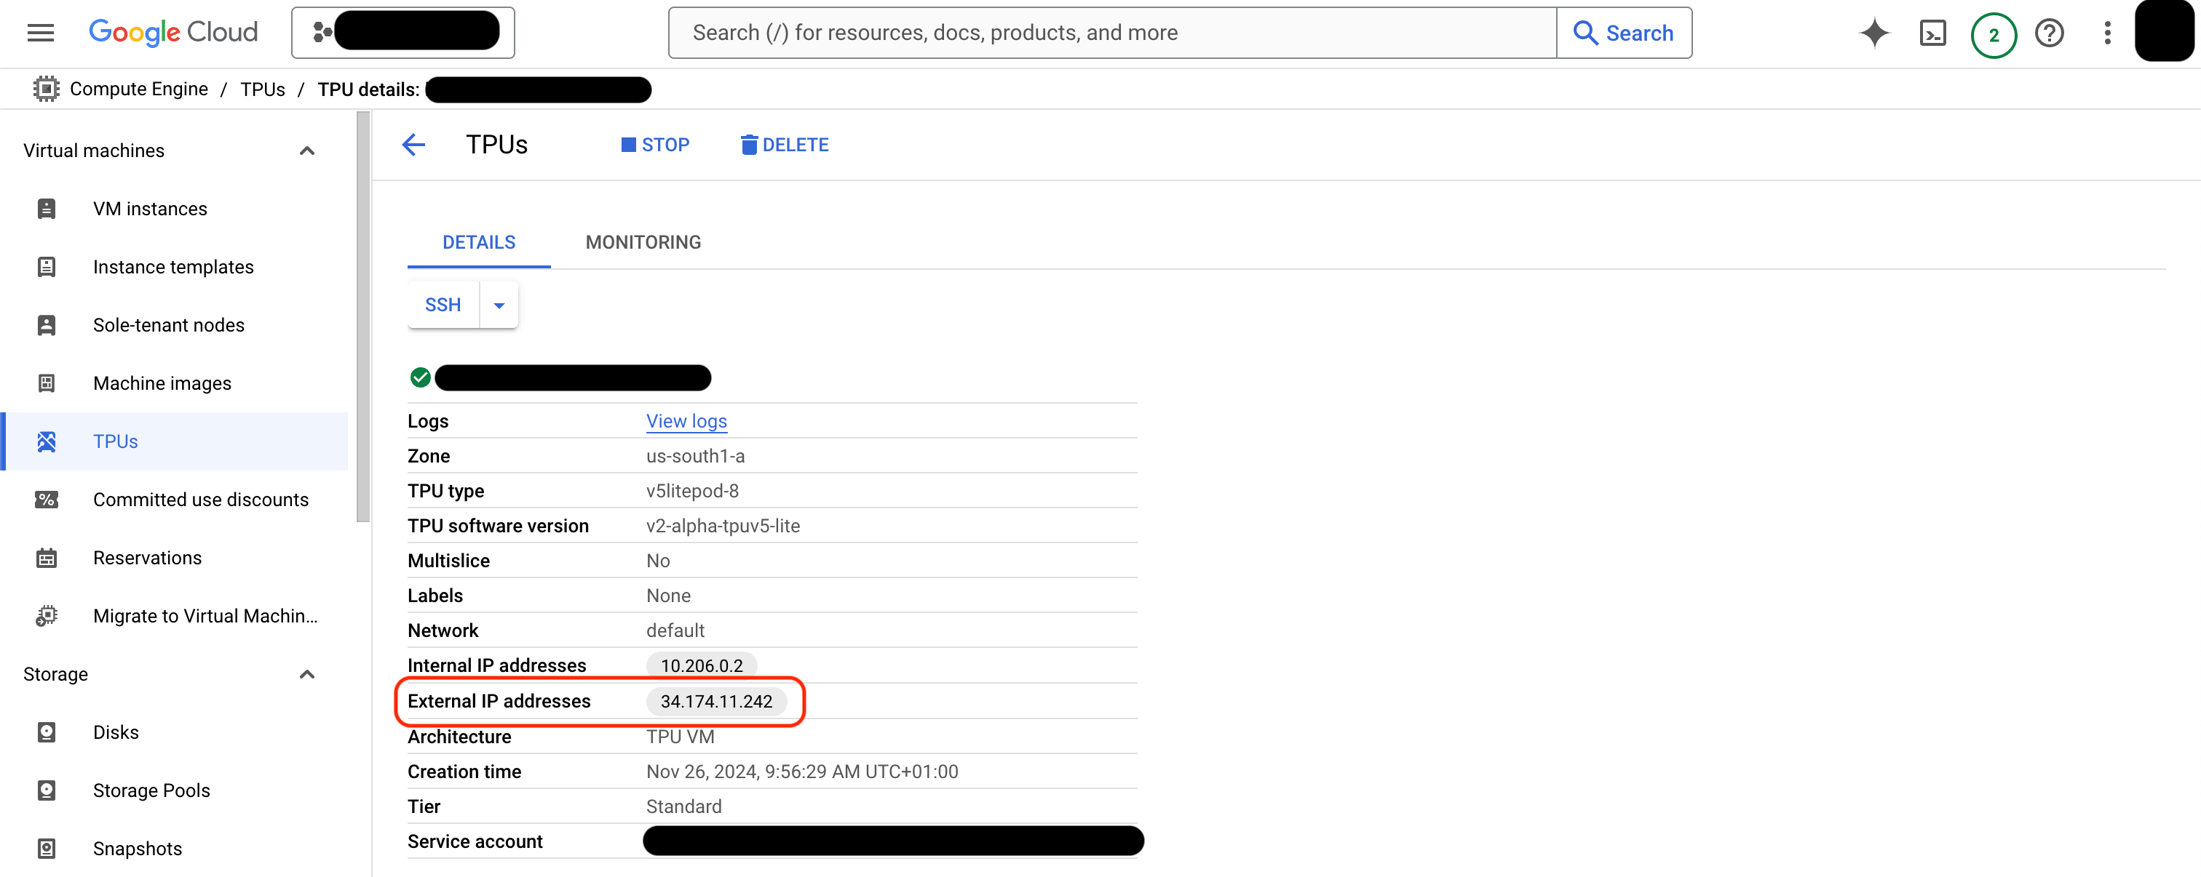Click the Committed use discounts icon
Image resolution: width=2201 pixels, height=877 pixels.
(47, 498)
